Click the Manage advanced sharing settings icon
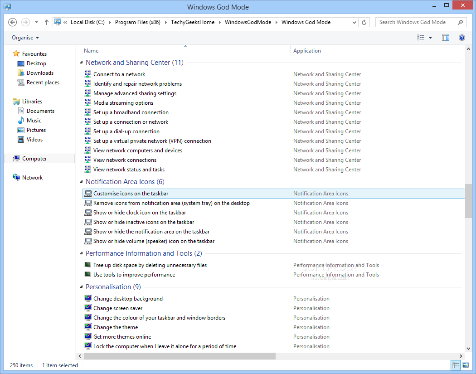 coord(88,93)
